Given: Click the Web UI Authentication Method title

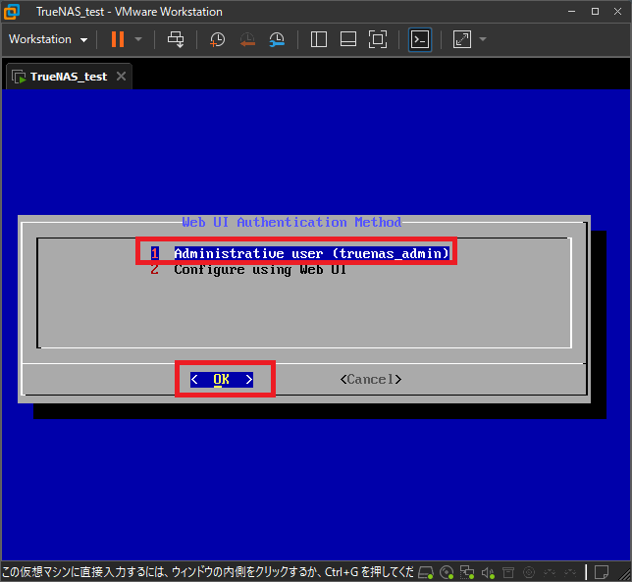Looking at the screenshot, I should tap(291, 222).
